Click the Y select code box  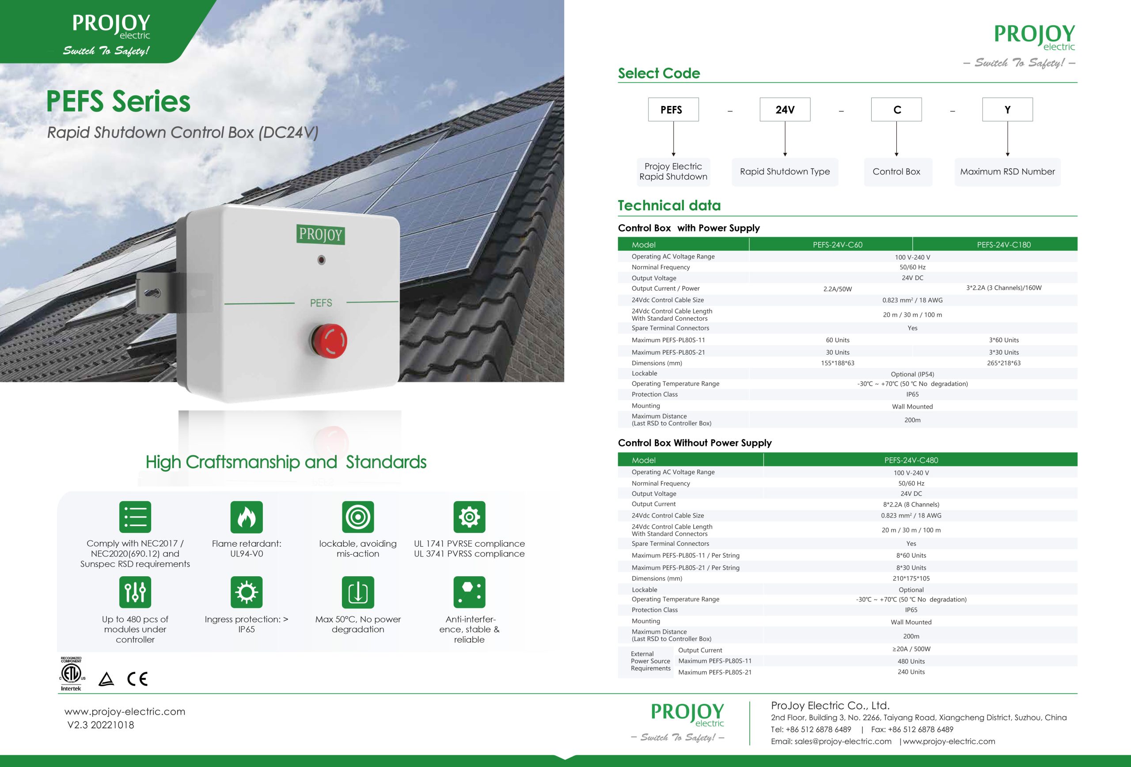coord(1007,110)
